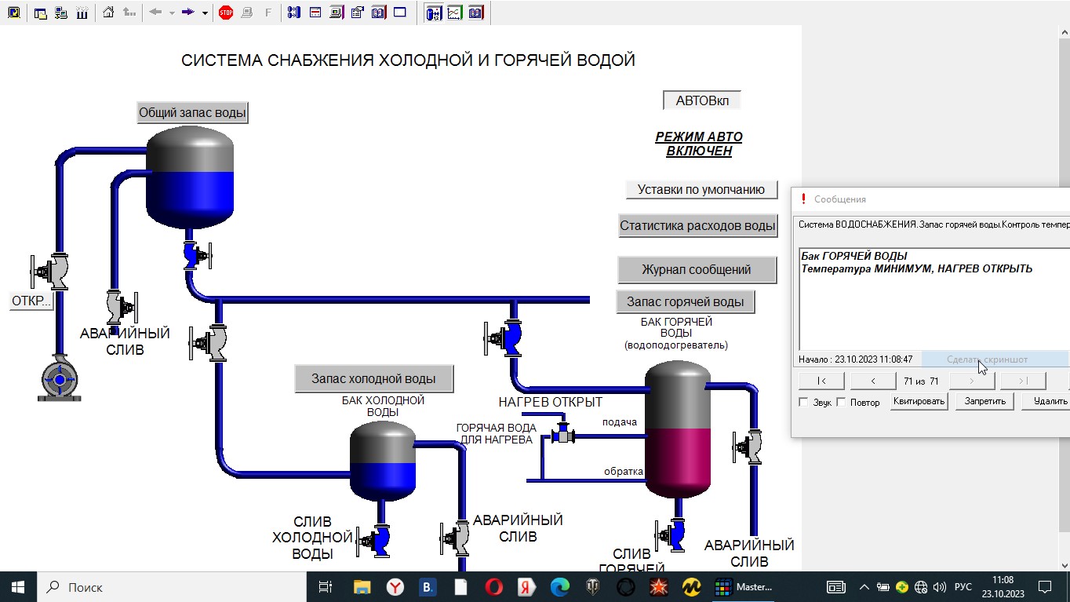Viewport: 1070px width, 602px height.
Task: Click the grey F toolbar icon
Action: point(268,13)
